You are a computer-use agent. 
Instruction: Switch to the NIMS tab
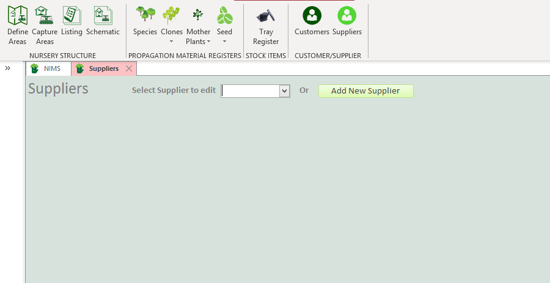point(48,68)
